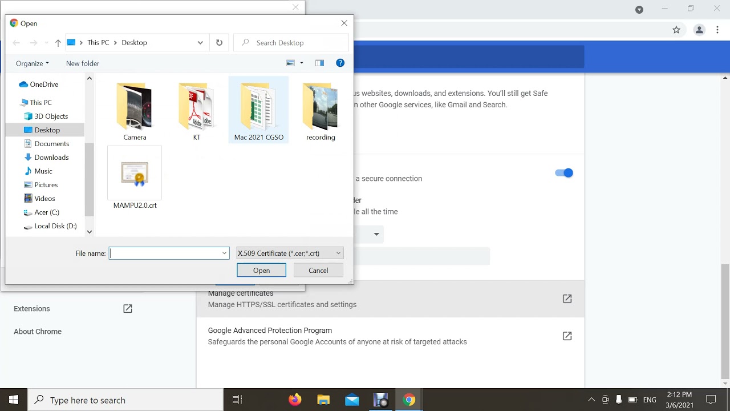
Task: Click the Forward arrow in Open dialog
Action: coord(34,43)
